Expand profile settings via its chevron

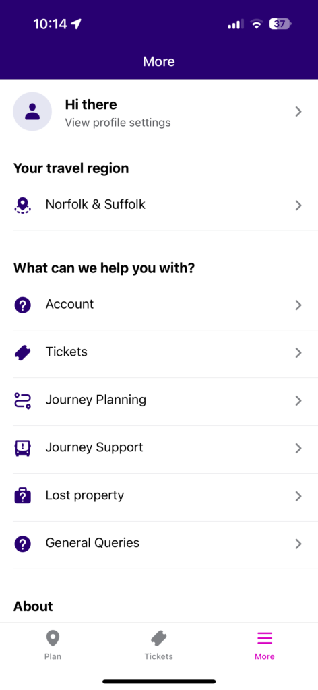click(298, 112)
